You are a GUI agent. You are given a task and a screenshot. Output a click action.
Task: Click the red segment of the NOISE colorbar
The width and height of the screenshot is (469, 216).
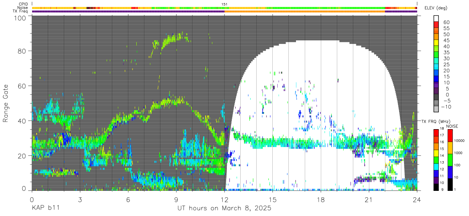click(450, 136)
